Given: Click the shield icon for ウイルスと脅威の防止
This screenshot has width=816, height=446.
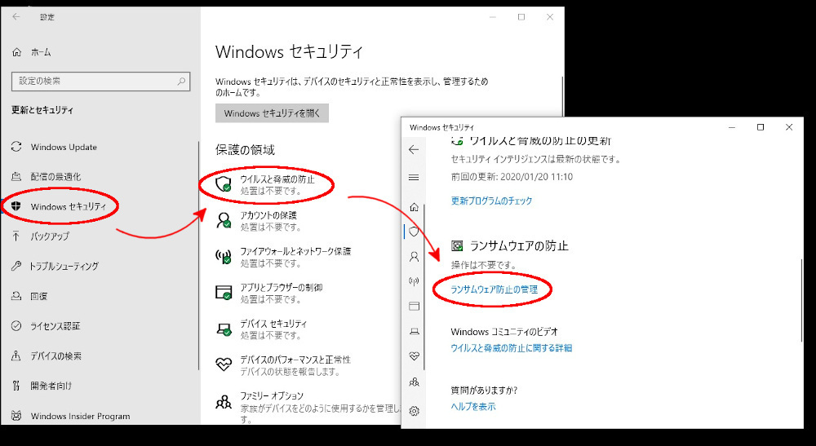Looking at the screenshot, I should point(224,184).
